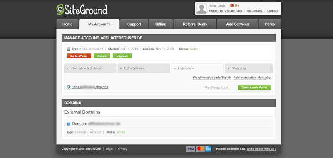Click the Mastercard icon in footer
Viewport: 333px width, 158px height.
click(200, 149)
